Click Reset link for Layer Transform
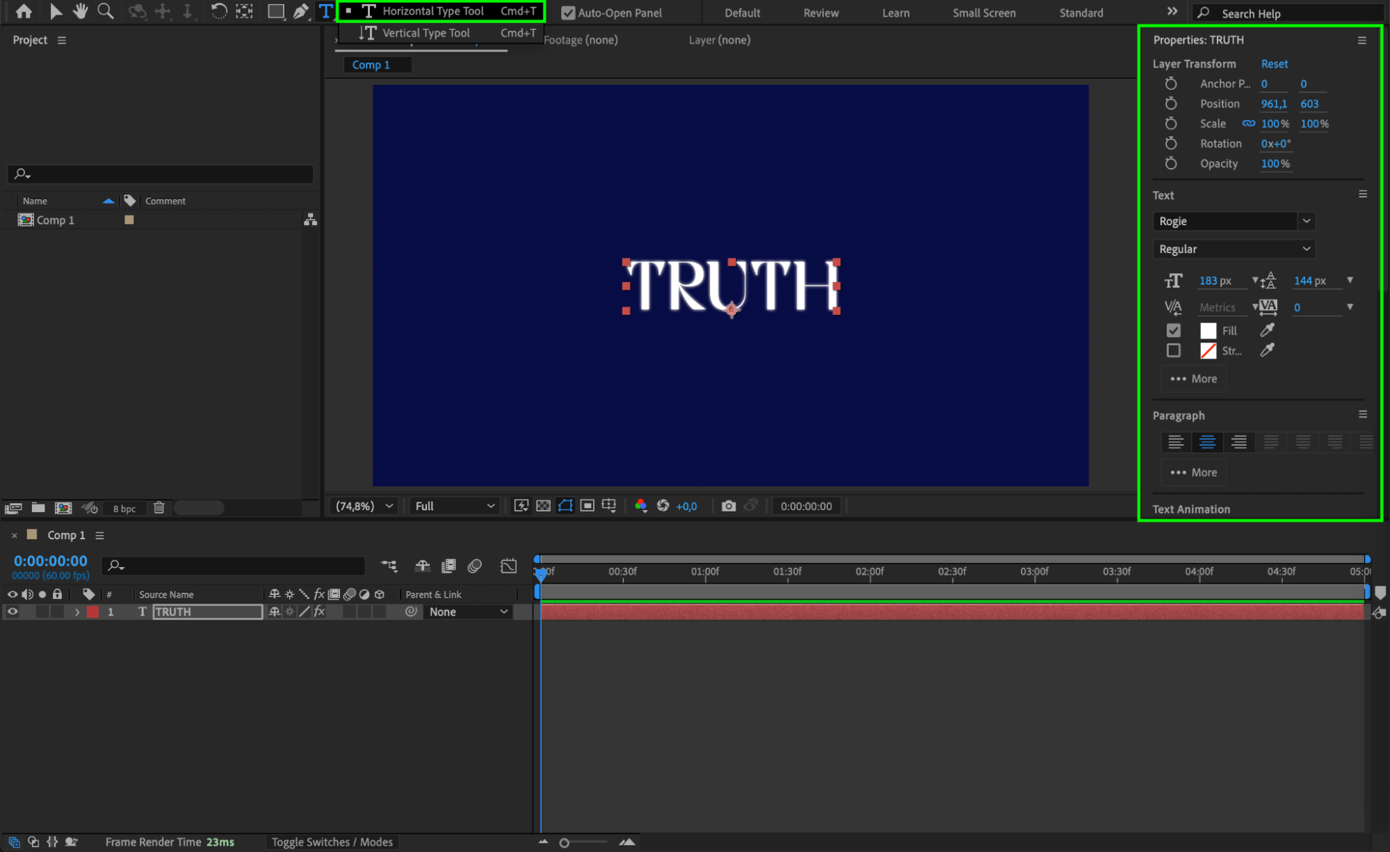 click(1274, 63)
